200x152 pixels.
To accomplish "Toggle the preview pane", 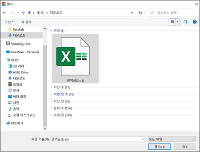I will [x=185, y=22].
